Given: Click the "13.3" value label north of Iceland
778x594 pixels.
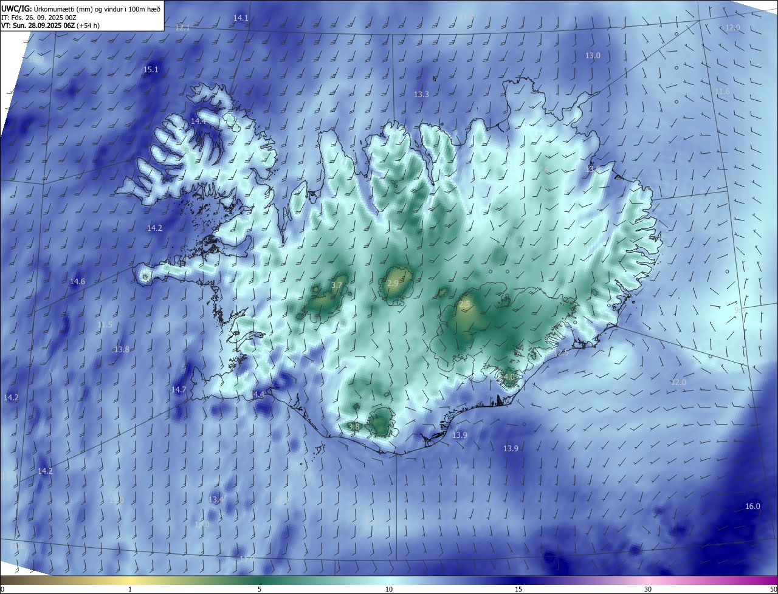Looking at the screenshot, I should pyautogui.click(x=421, y=95).
